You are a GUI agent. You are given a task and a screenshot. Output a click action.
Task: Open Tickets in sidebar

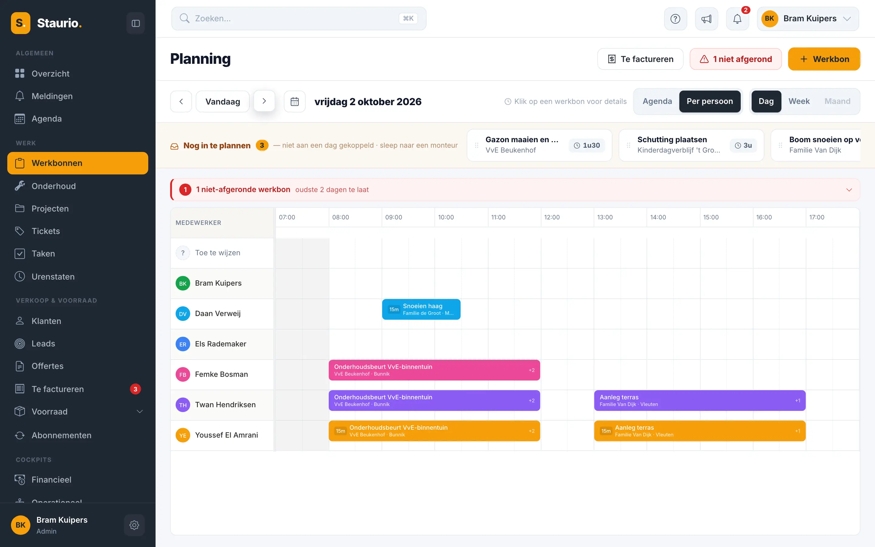click(78, 231)
